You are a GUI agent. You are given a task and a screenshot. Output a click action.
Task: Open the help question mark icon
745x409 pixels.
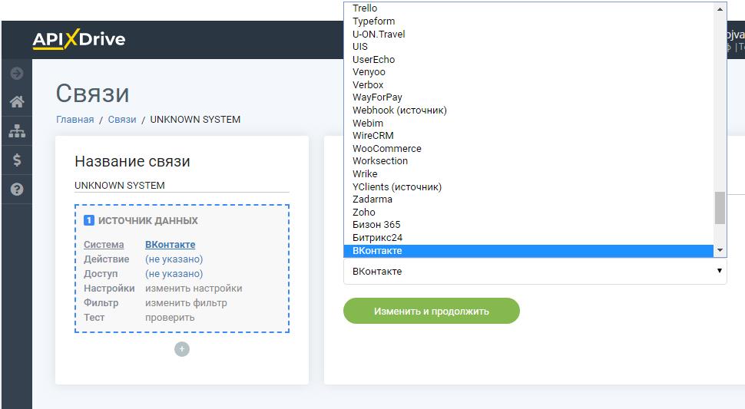17,190
